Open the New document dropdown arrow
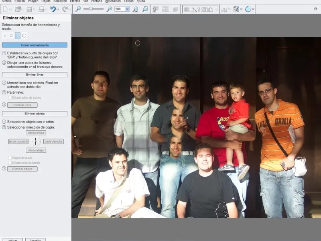This screenshot has height=241, width=321. (x=10, y=10)
